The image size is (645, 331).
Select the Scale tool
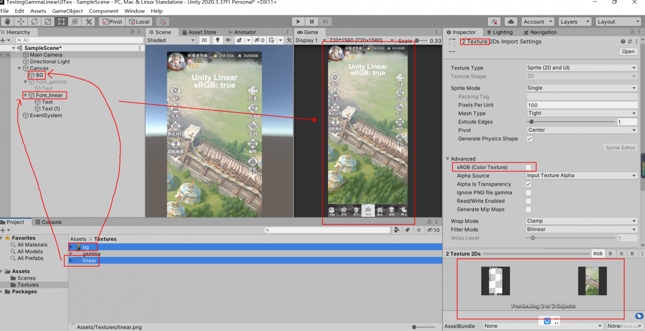(48, 22)
